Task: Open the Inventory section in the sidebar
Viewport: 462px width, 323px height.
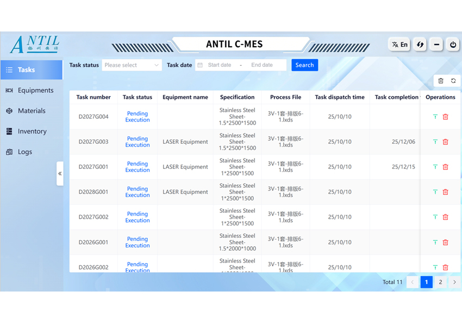Action: (x=32, y=131)
